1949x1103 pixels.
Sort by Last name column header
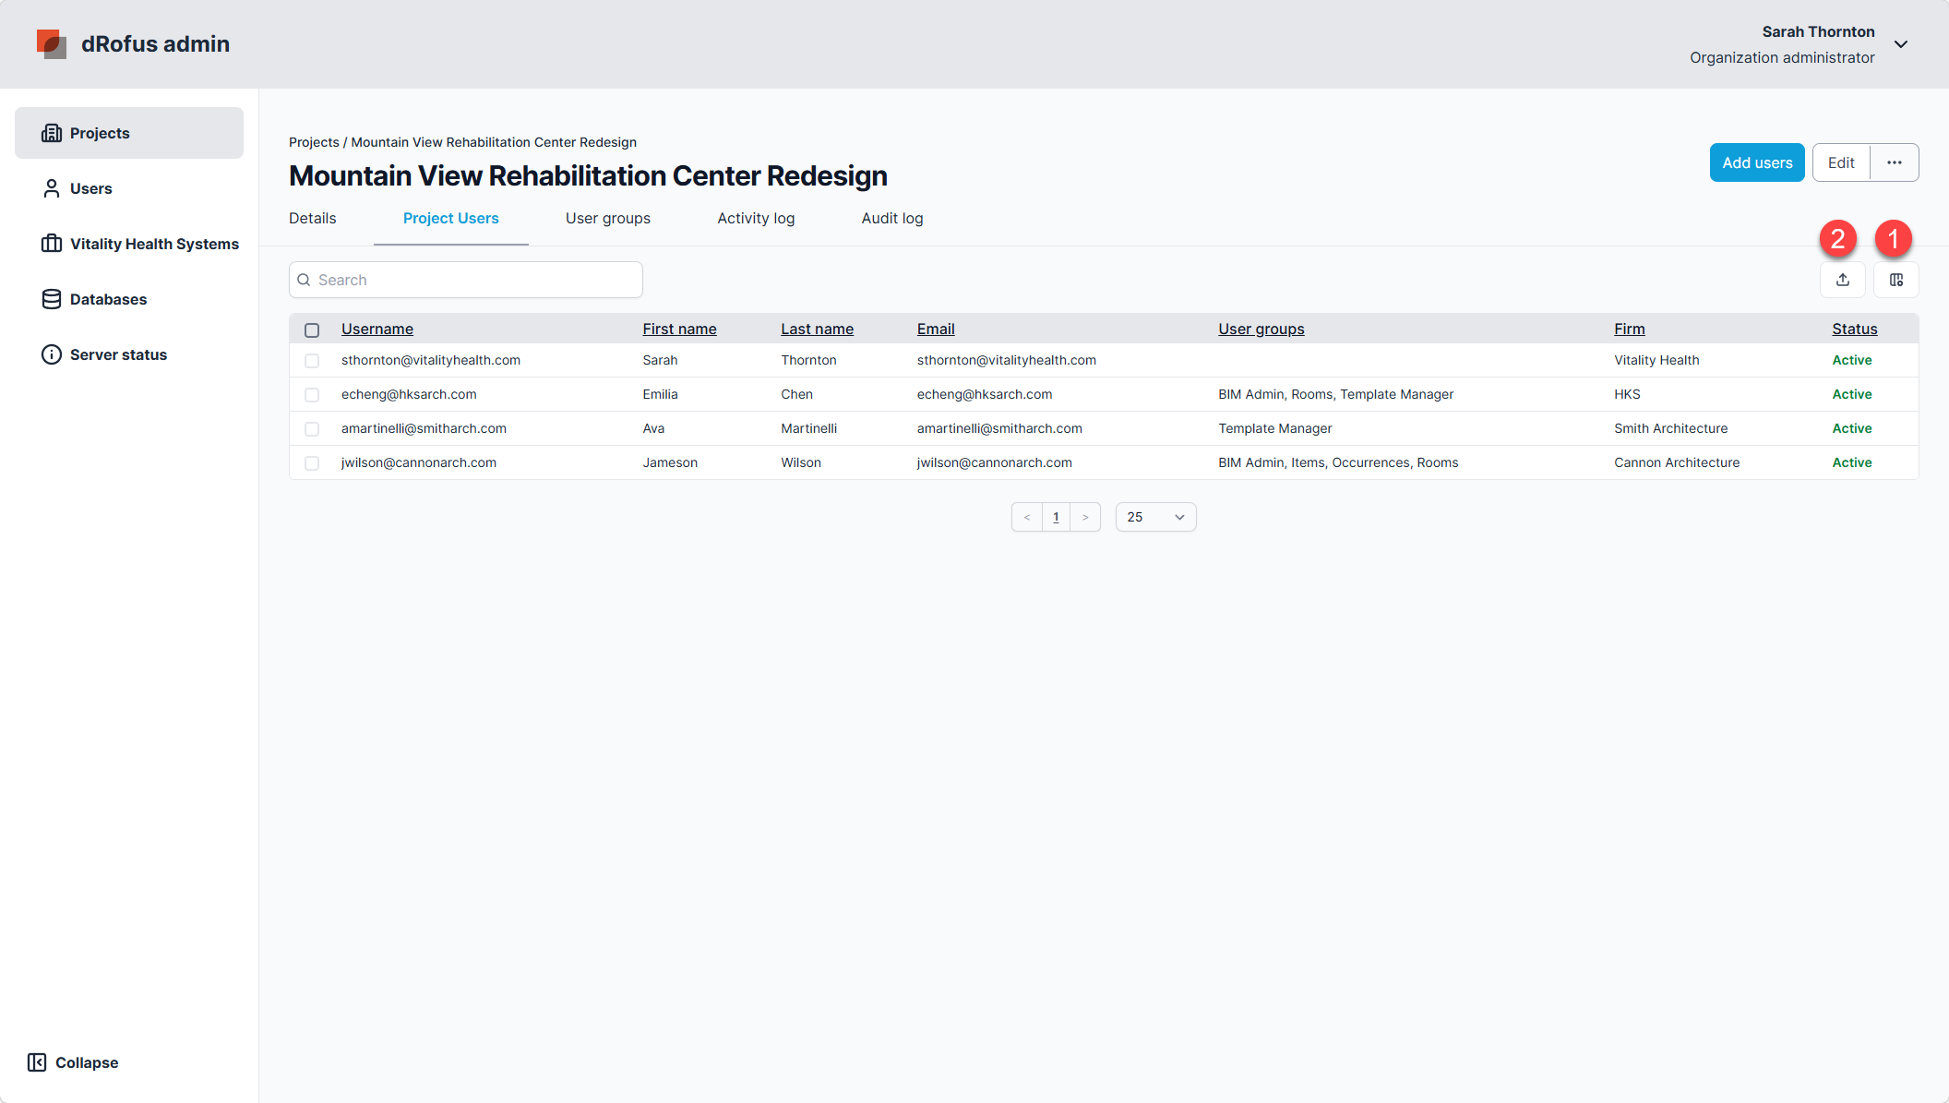pyautogui.click(x=818, y=329)
